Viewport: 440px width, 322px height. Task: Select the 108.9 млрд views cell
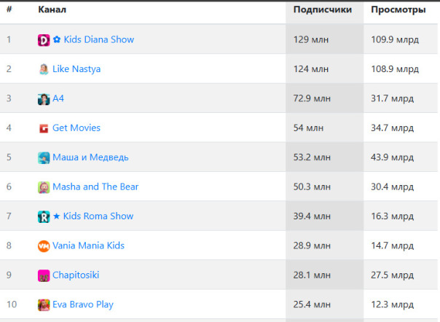point(401,68)
